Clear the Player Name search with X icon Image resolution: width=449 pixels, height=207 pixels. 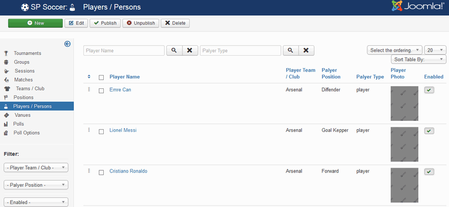[x=190, y=50]
